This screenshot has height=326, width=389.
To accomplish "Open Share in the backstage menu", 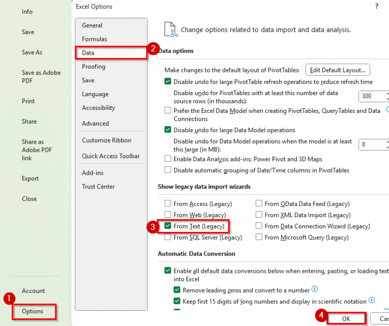I will click(x=29, y=121).
